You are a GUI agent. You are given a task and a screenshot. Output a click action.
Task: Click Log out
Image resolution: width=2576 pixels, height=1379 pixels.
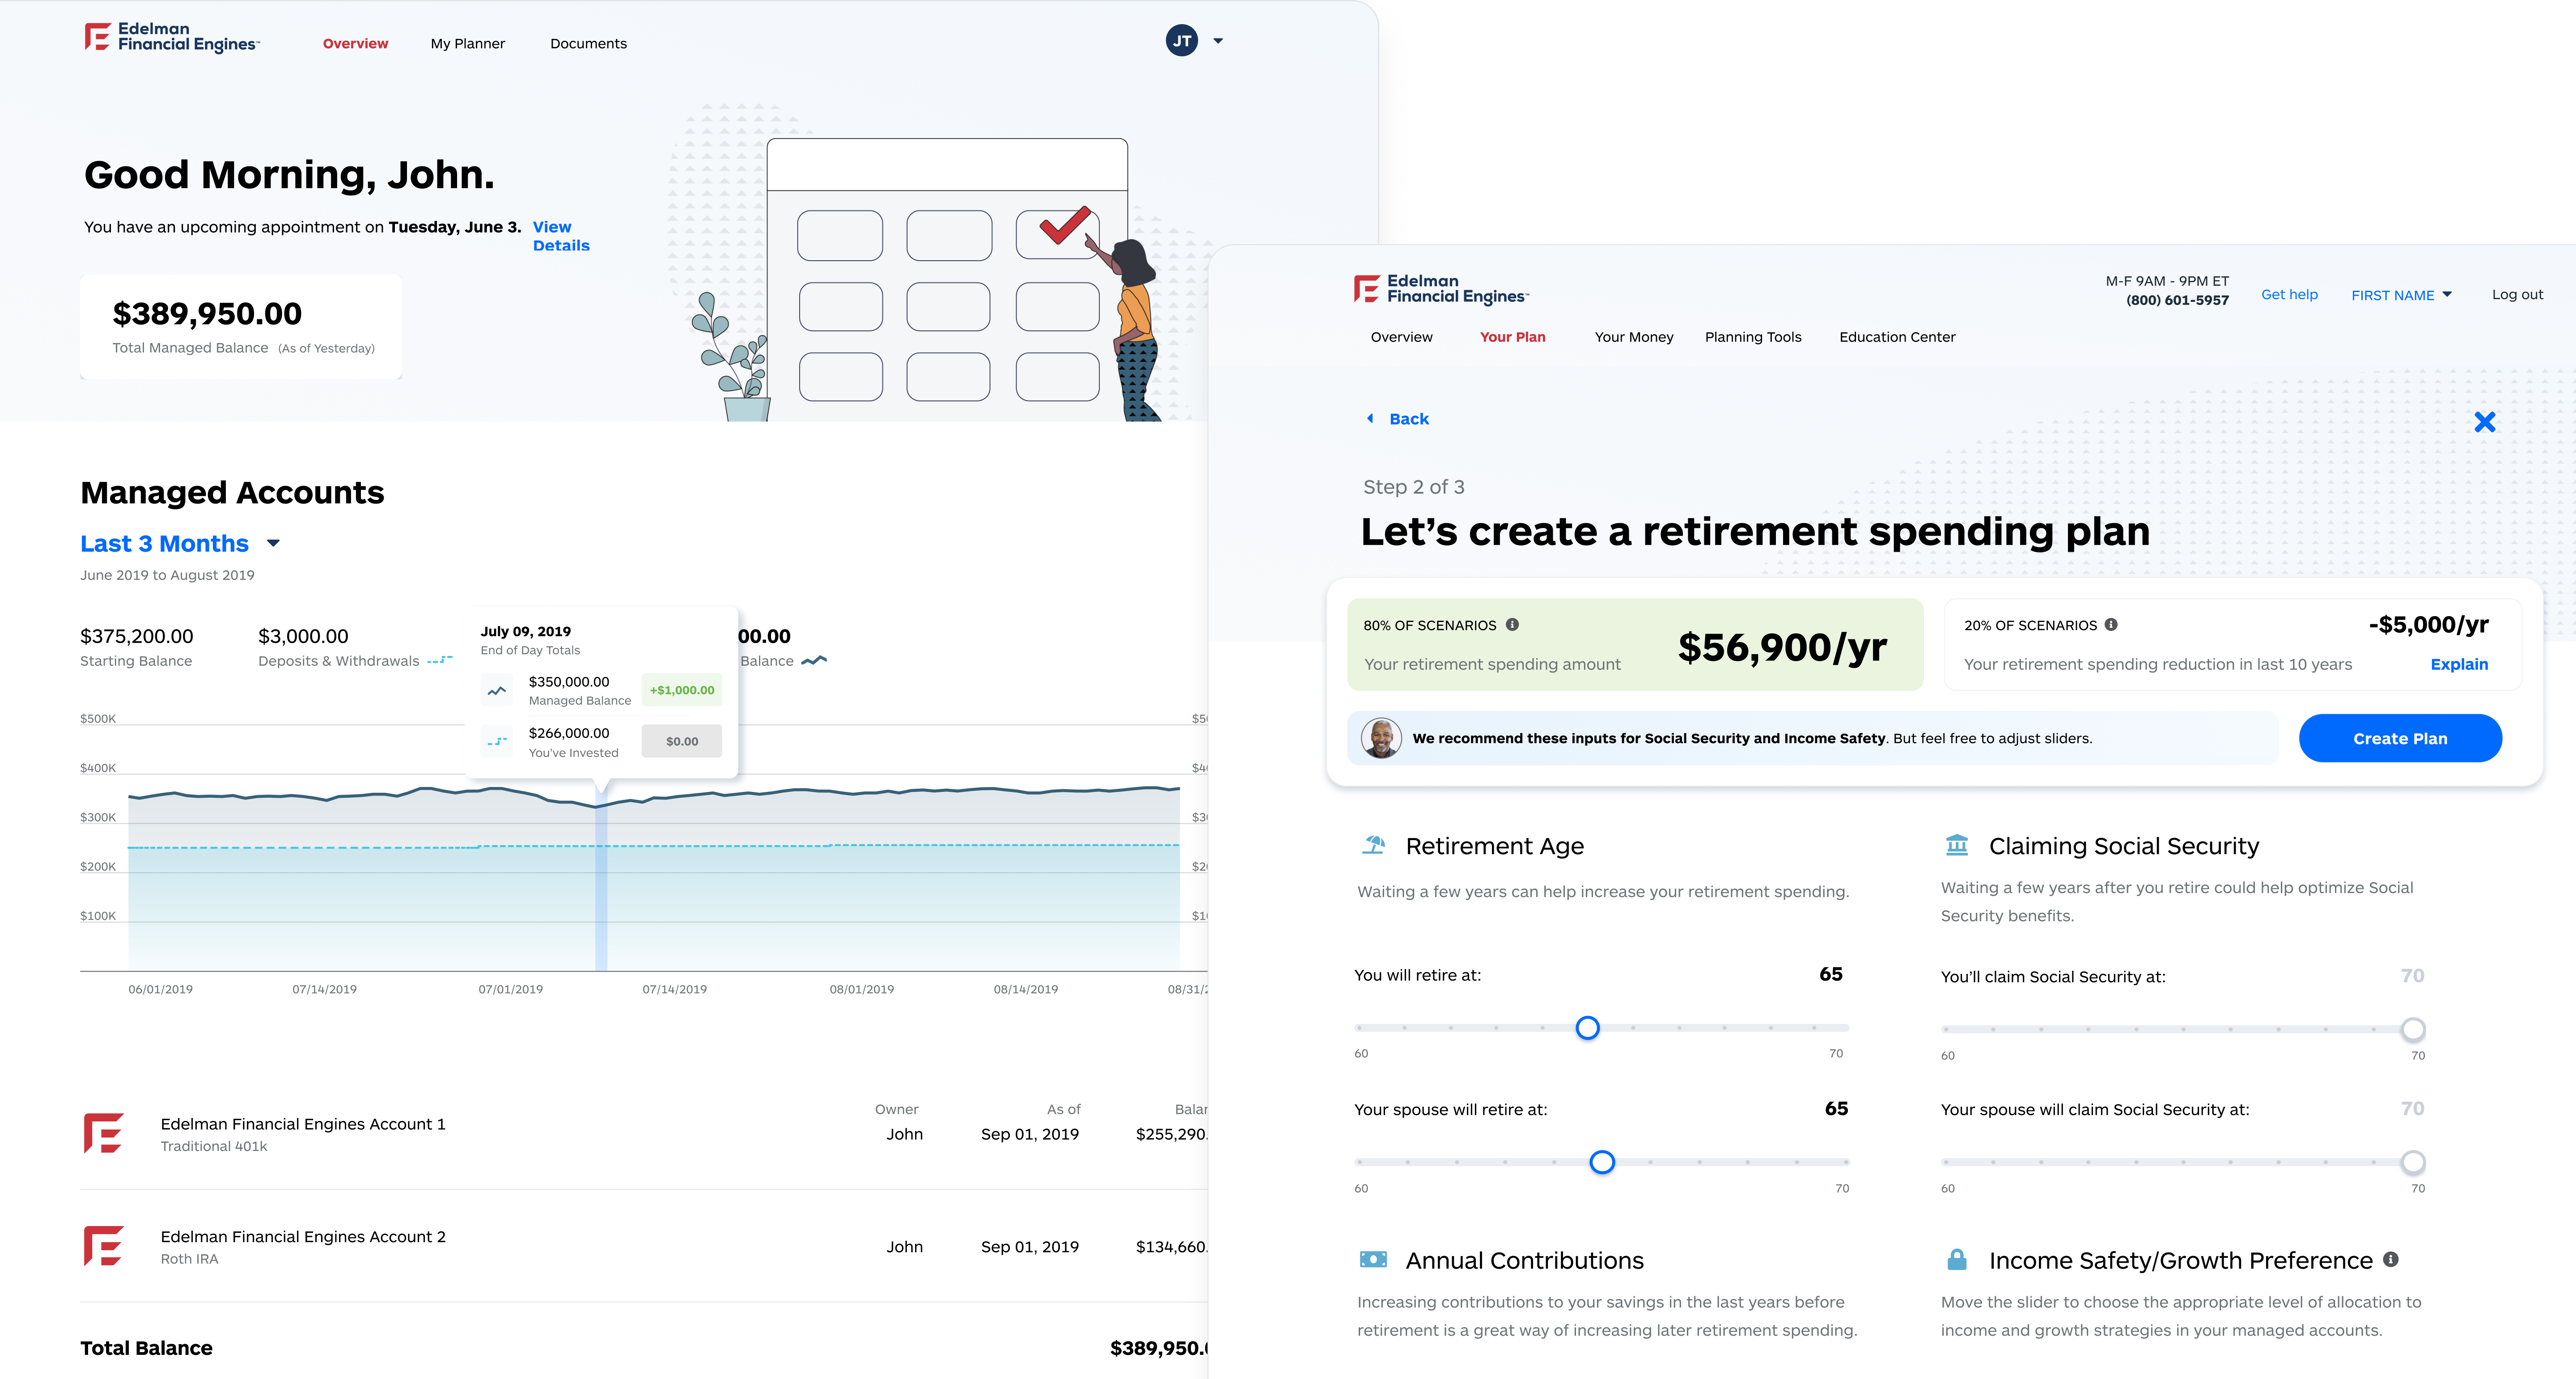2517,294
